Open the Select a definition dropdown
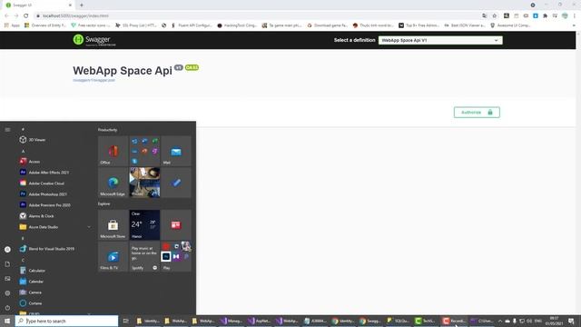 440,40
